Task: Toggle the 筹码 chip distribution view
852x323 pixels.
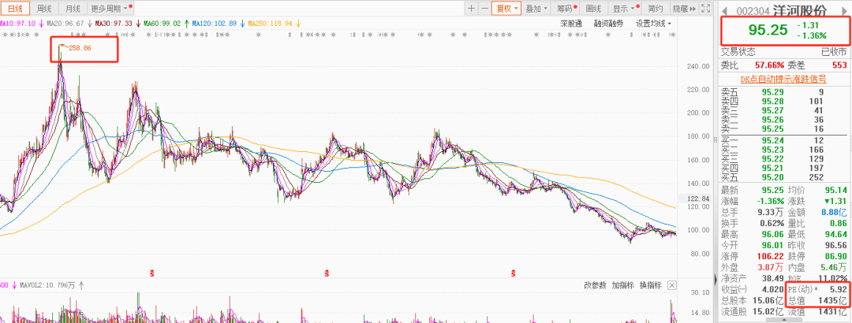Action: (x=565, y=9)
